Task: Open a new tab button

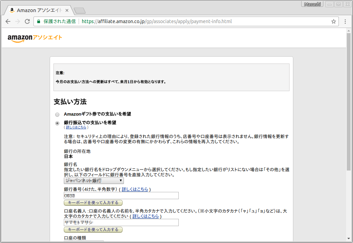Action: coord(79,10)
